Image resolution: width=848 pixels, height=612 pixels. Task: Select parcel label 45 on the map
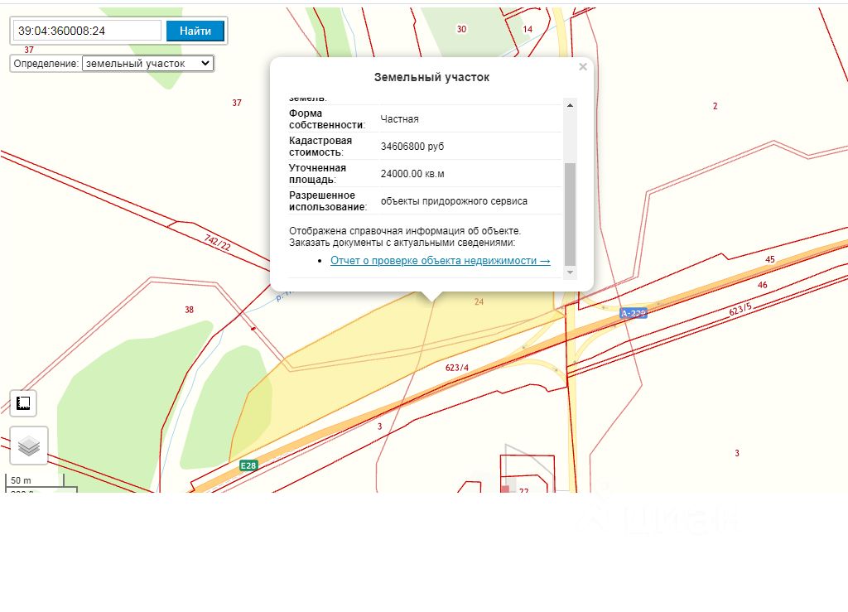click(769, 259)
